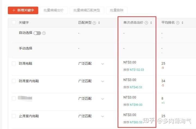The height and width of the screenshot is (129, 196).
Task: Tick the select-all checkbox beside 关键字 header
Action: 14,22
